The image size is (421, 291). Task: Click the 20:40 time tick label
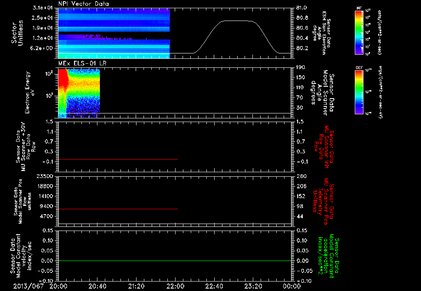pyautogui.click(x=97, y=286)
